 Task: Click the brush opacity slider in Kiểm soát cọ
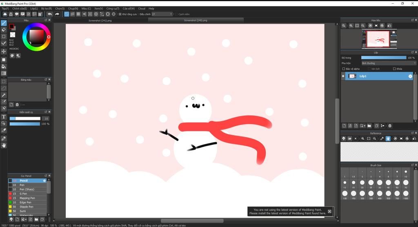click(25, 124)
